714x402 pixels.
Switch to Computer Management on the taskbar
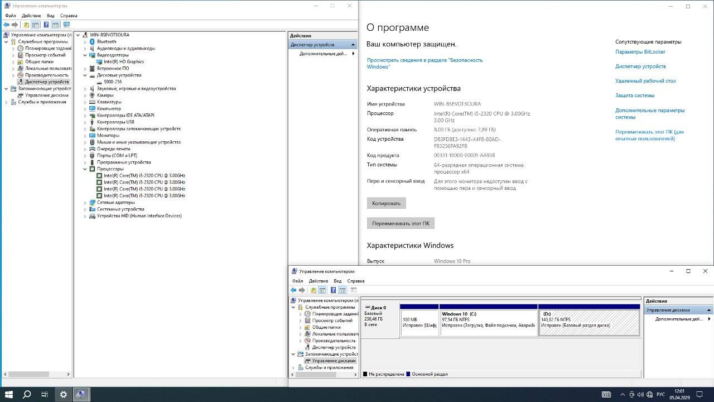81,395
